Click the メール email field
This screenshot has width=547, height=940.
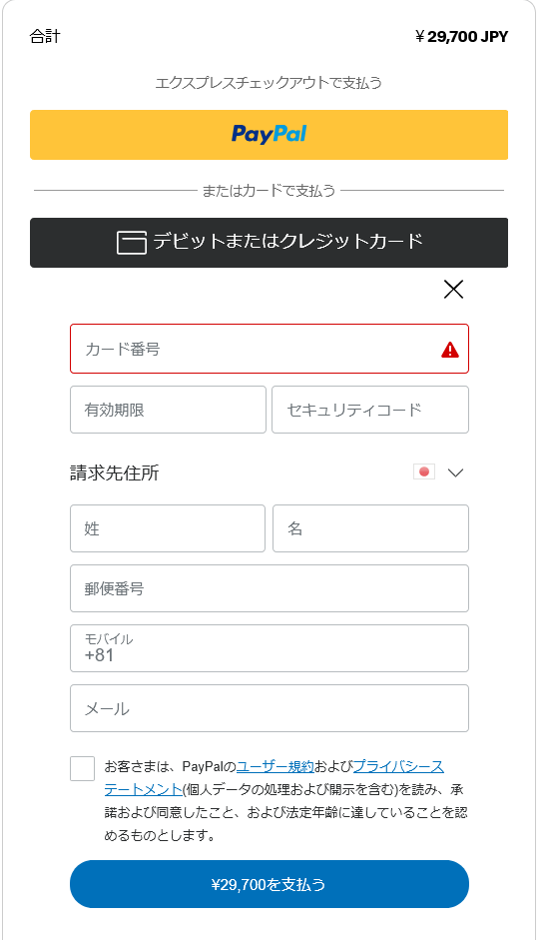tap(269, 708)
